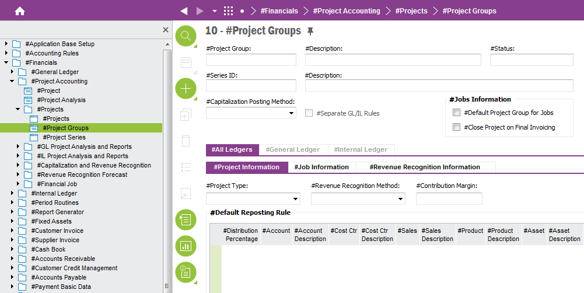Click the green plus New record icon
This screenshot has height=293, width=584.
click(x=186, y=89)
